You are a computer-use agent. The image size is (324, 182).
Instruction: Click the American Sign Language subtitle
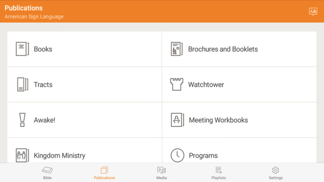34,17
